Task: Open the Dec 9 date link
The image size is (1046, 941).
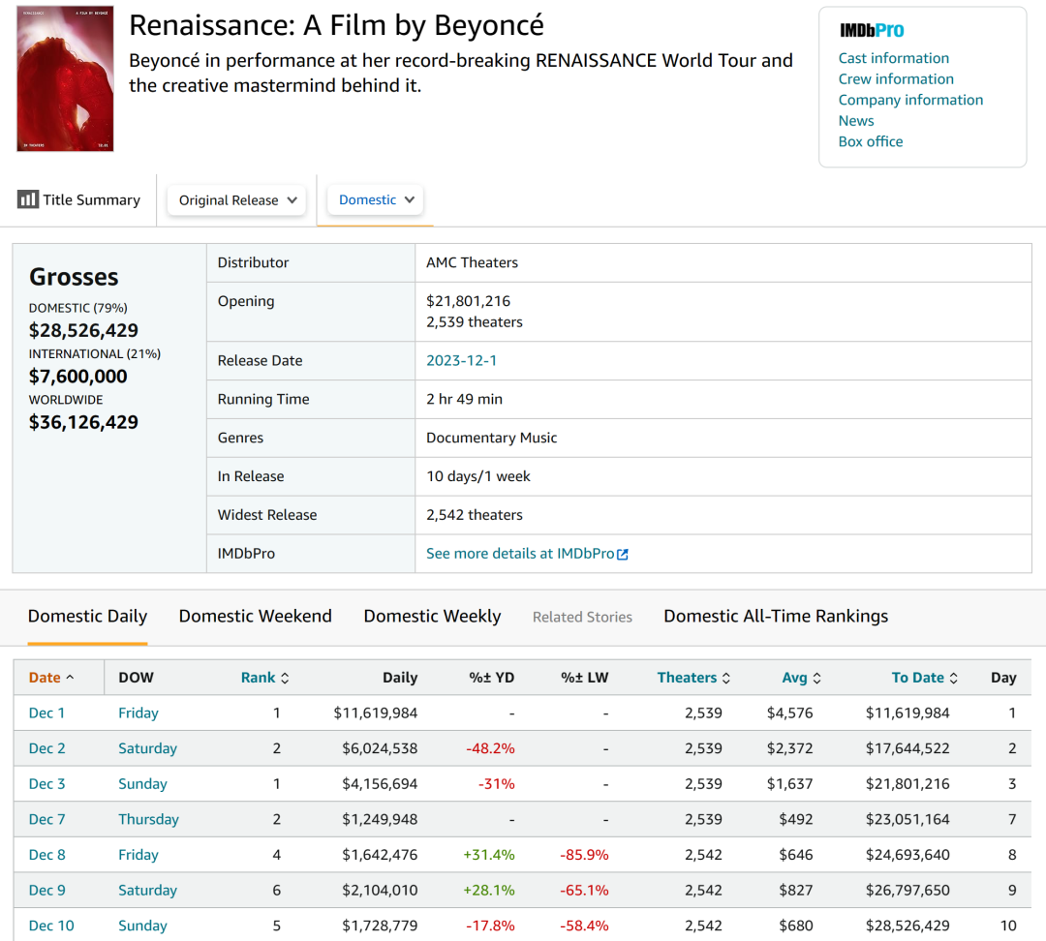Action: pos(47,890)
